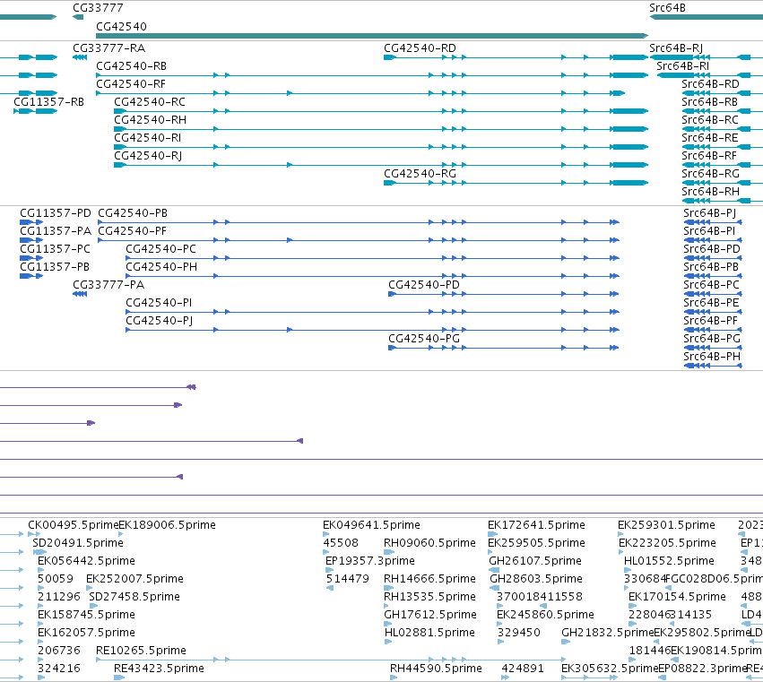Click transcript label CG42540-RF
Image resolution: width=763 pixels, height=682 pixels.
click(131, 83)
